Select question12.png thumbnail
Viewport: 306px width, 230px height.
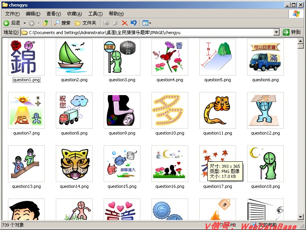[265, 110]
